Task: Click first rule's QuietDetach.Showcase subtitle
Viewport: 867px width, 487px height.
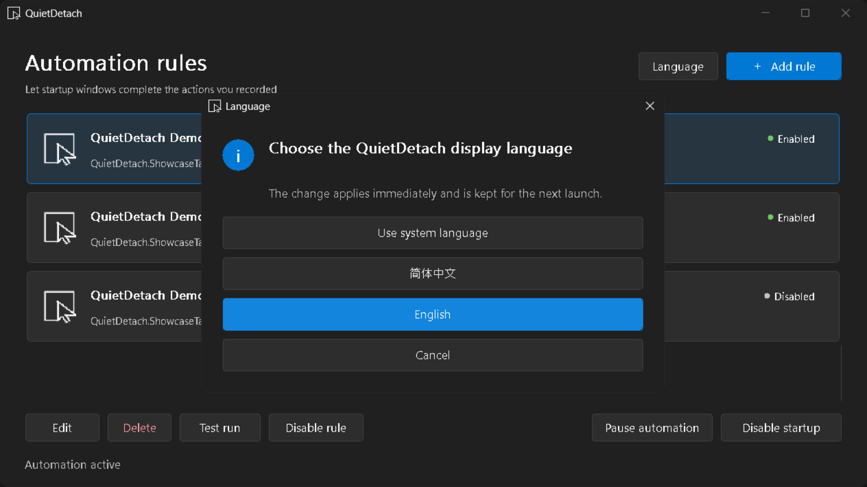Action: (x=145, y=163)
